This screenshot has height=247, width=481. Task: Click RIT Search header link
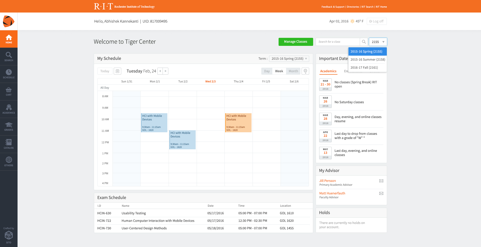(367, 7)
